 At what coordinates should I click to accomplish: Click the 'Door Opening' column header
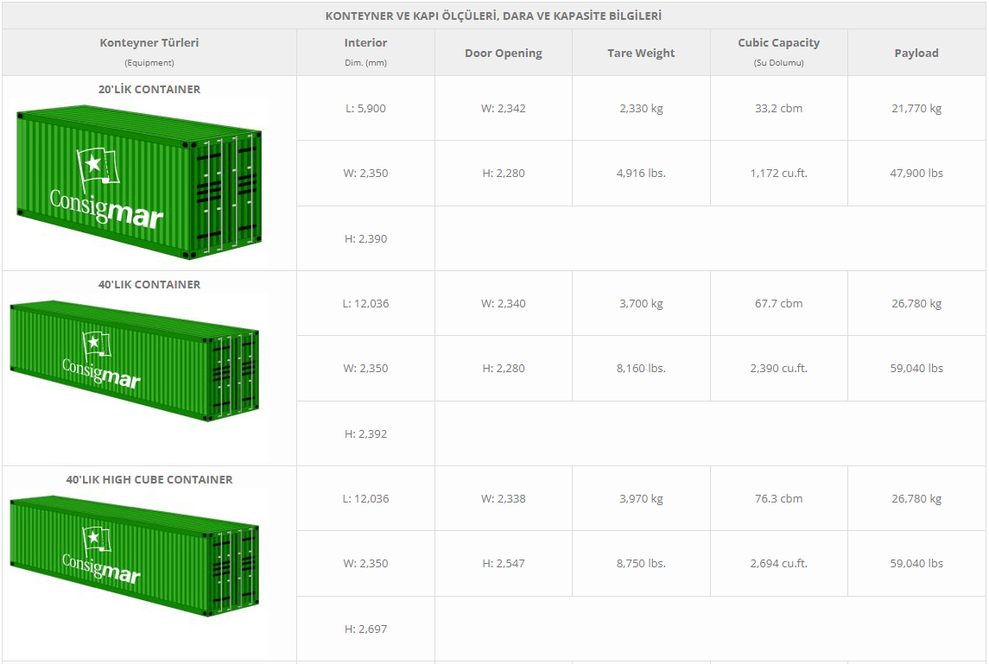click(x=503, y=53)
